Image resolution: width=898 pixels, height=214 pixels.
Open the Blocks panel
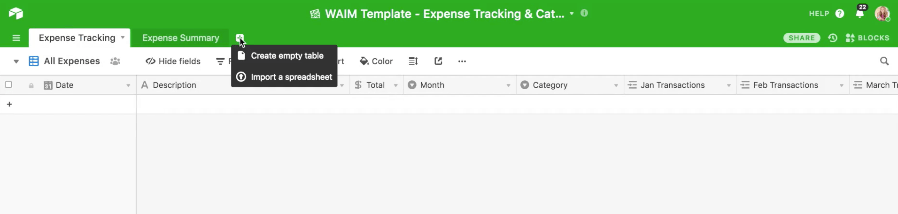[867, 38]
